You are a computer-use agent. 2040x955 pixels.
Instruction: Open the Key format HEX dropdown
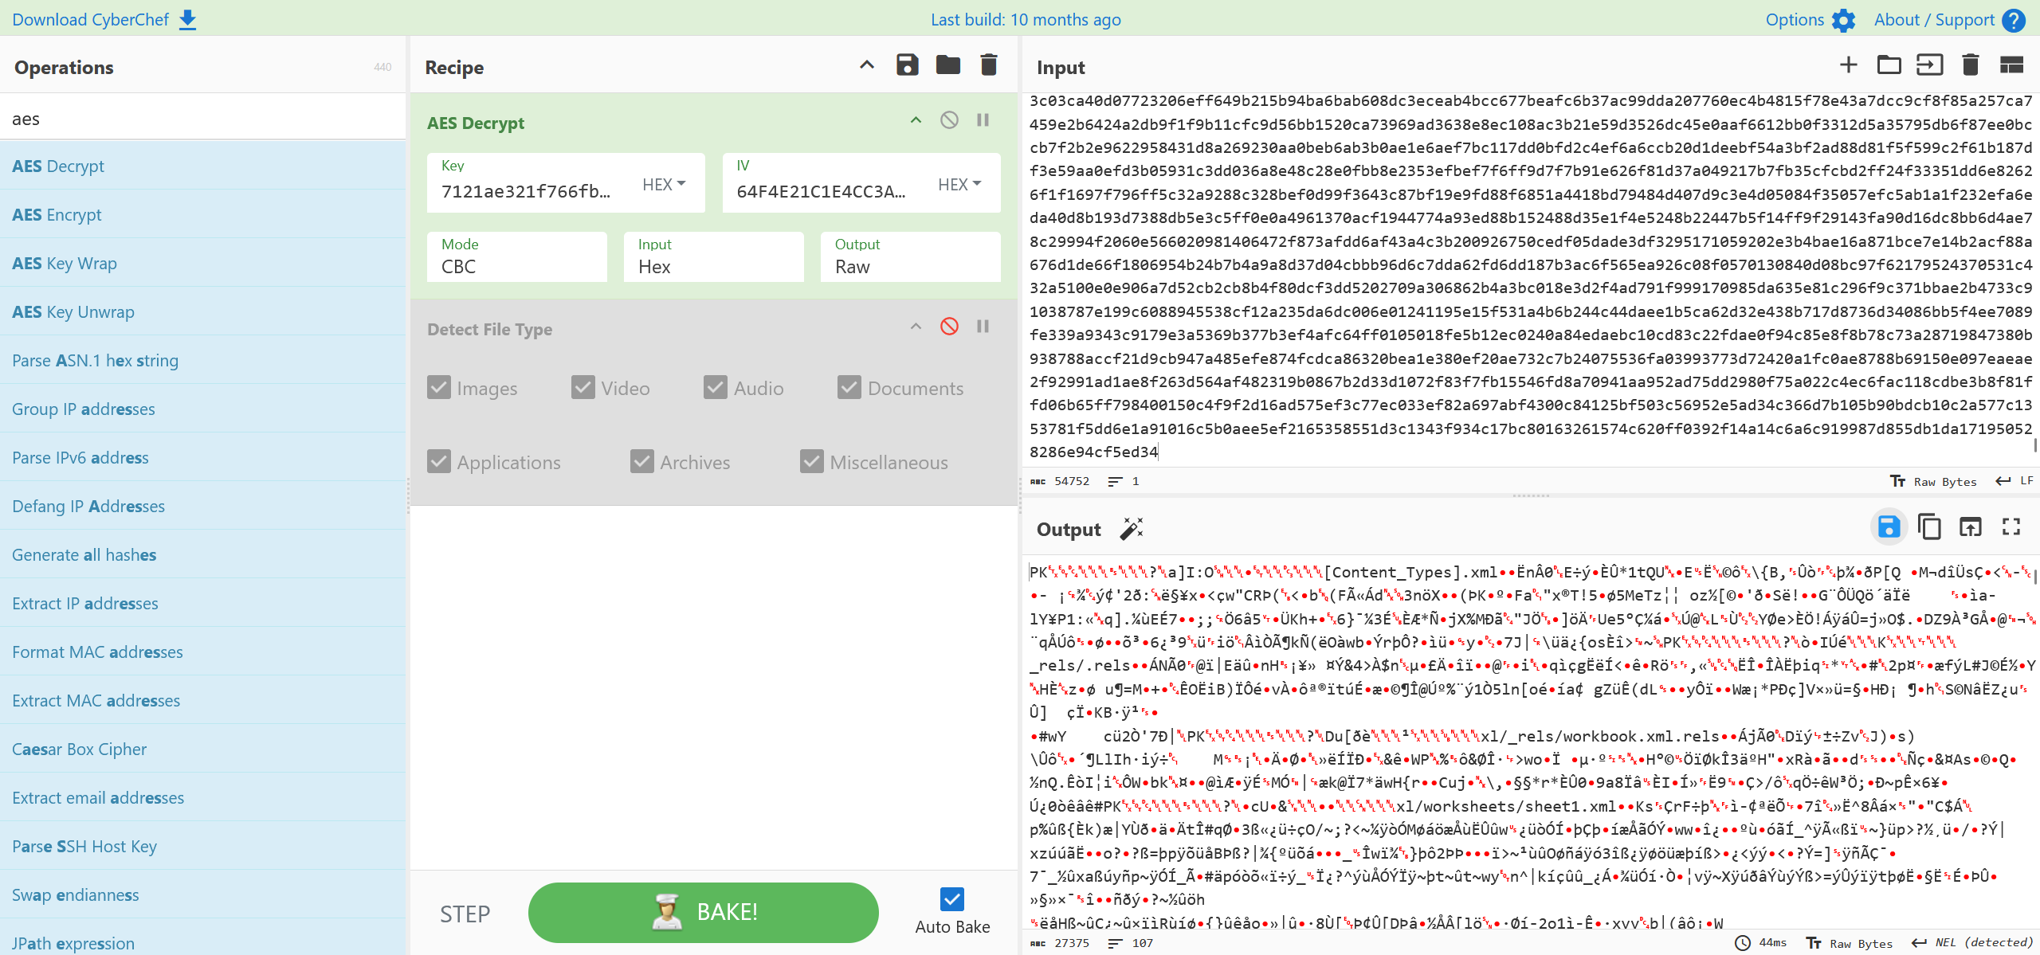[x=664, y=184]
